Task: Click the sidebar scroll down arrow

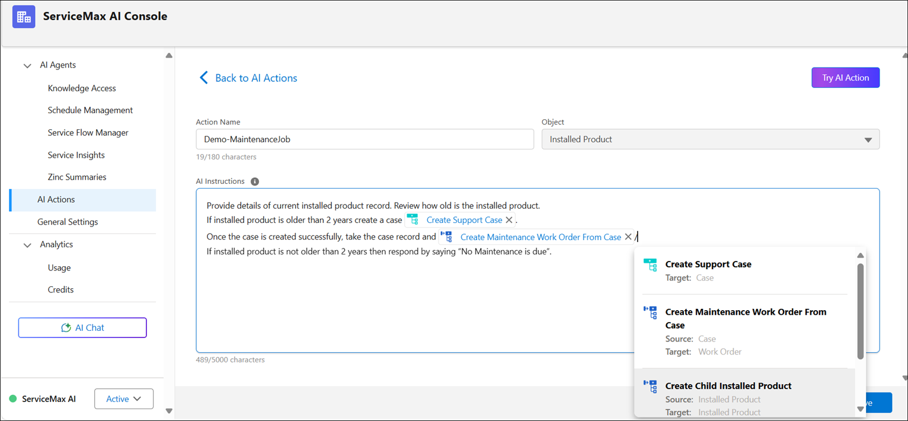Action: point(169,410)
